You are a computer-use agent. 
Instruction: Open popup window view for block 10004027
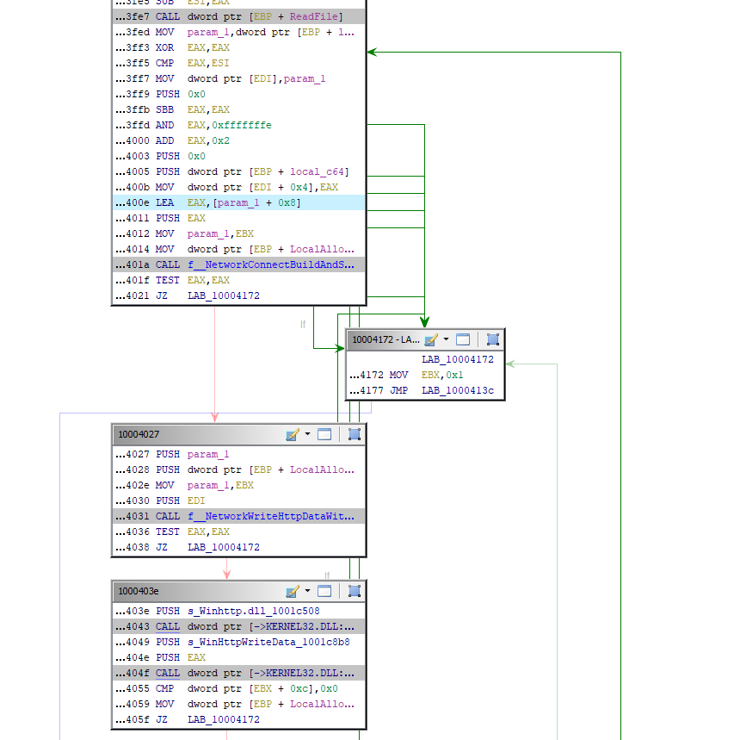coord(324,434)
